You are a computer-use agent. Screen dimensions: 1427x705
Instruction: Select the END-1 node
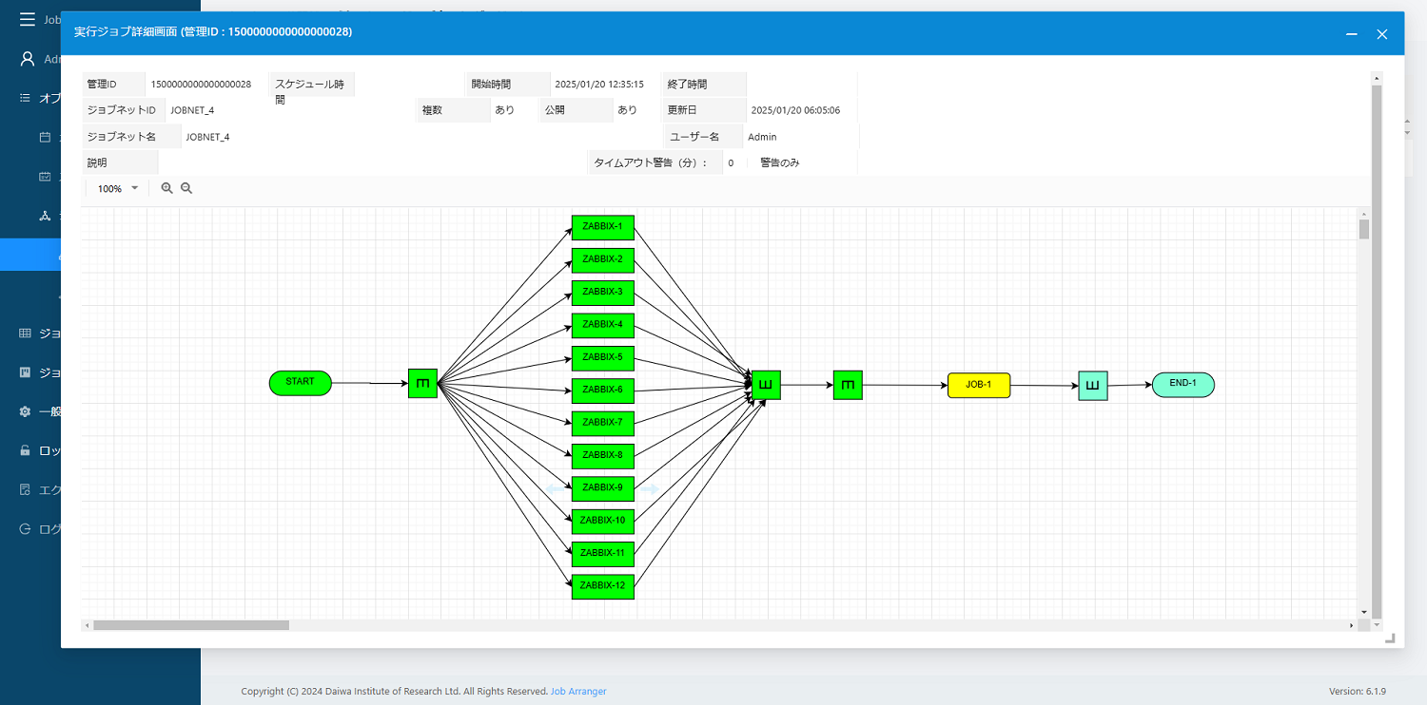[x=1183, y=384]
